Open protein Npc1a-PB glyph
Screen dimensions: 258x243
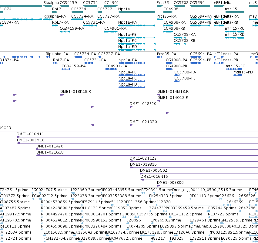(x=132, y=75)
